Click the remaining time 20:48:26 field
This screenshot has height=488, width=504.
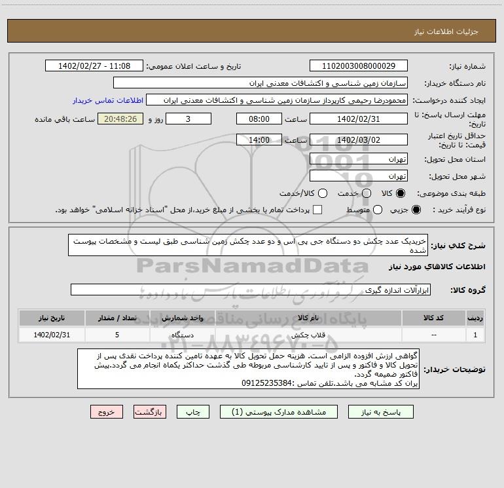pos(120,119)
